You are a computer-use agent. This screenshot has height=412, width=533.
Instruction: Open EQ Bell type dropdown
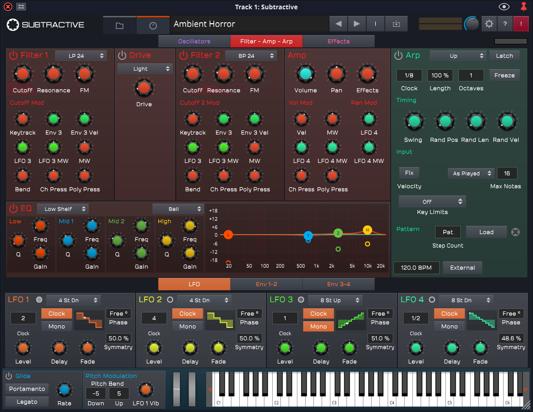(178, 209)
